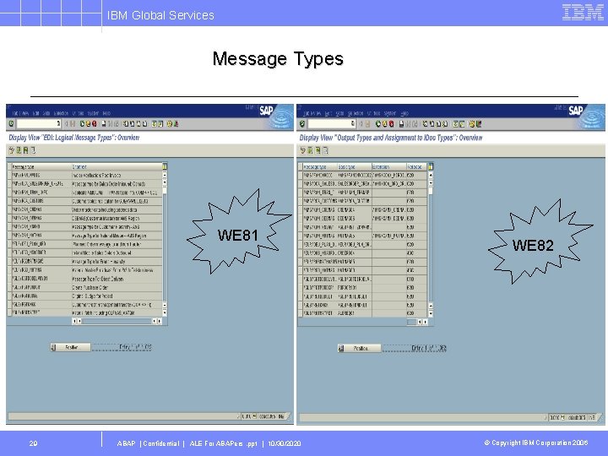Viewport: 608px width, 456px height.
Task: Click vertical scroll-up arrow of WE82 table
Action: (431, 175)
